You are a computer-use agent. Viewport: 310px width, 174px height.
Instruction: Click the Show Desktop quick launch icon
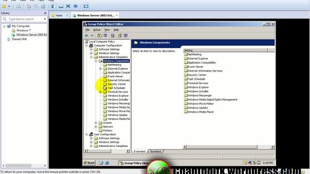pyautogui.click(x=101, y=163)
